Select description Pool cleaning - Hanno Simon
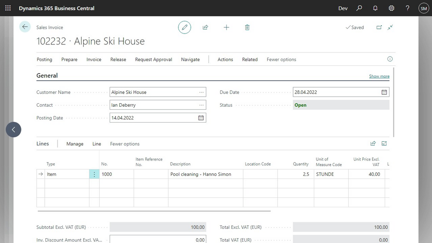The image size is (432, 243). click(205, 174)
